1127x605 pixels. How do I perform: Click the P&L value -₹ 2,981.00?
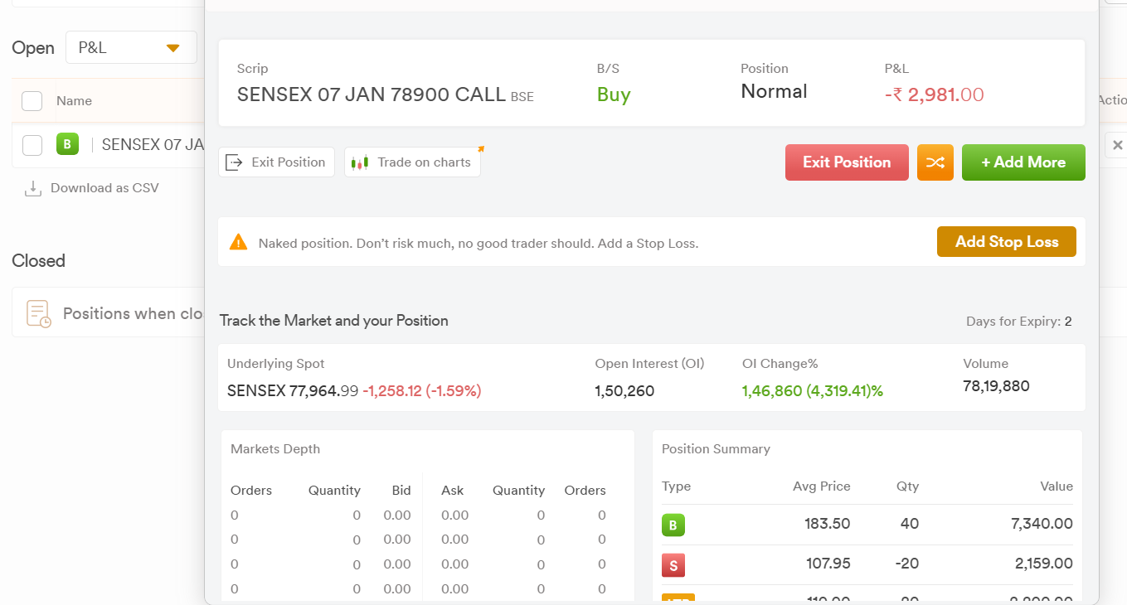935,94
